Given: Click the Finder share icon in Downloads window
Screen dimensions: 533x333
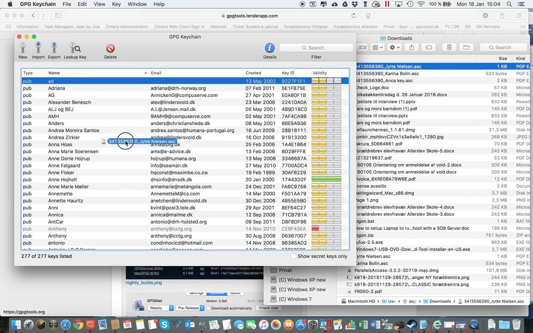Looking at the screenshot, I should pos(411,48).
